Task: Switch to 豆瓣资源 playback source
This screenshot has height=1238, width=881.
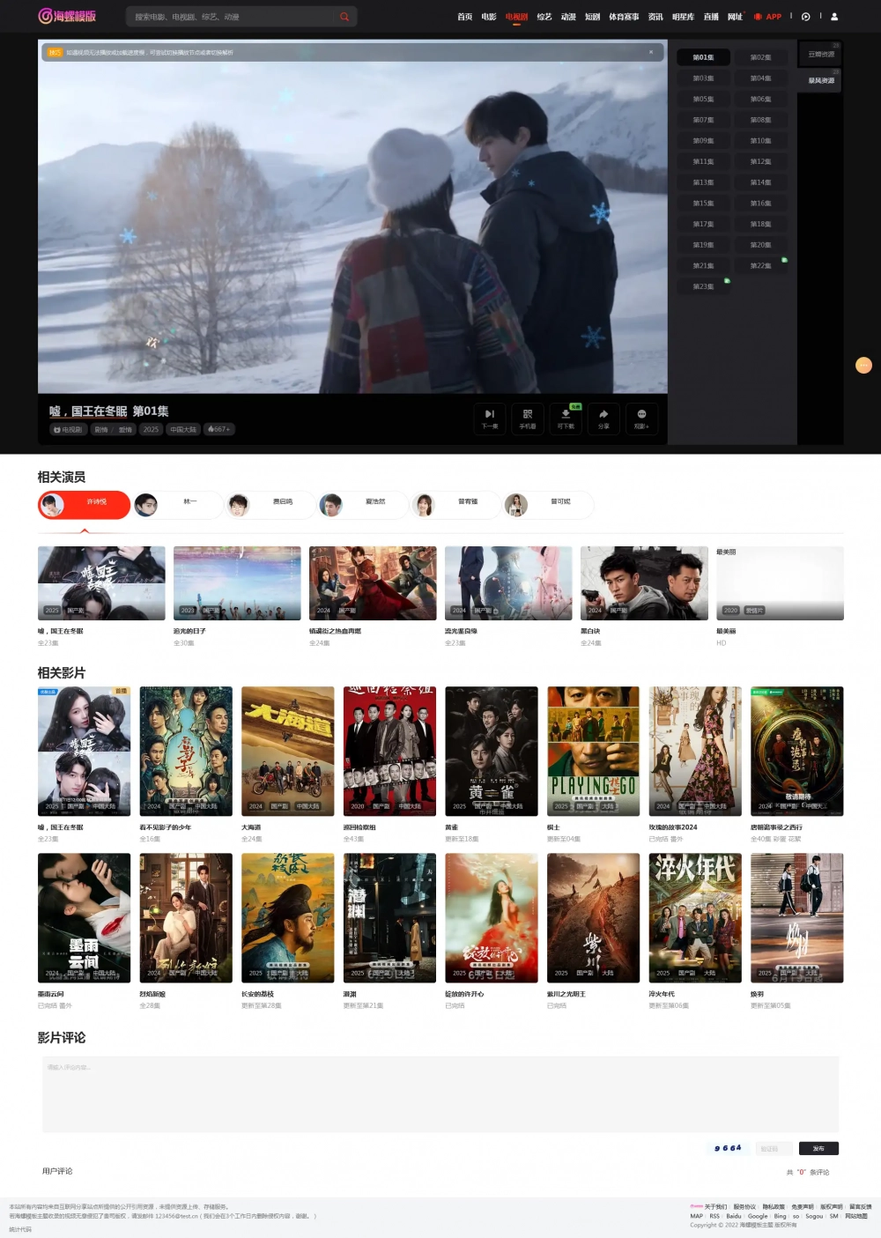Action: [821, 55]
